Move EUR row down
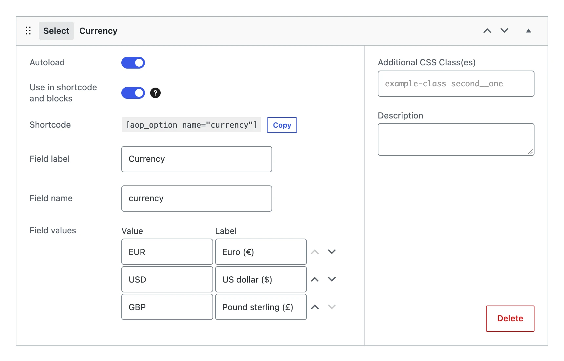564x361 pixels. tap(332, 252)
